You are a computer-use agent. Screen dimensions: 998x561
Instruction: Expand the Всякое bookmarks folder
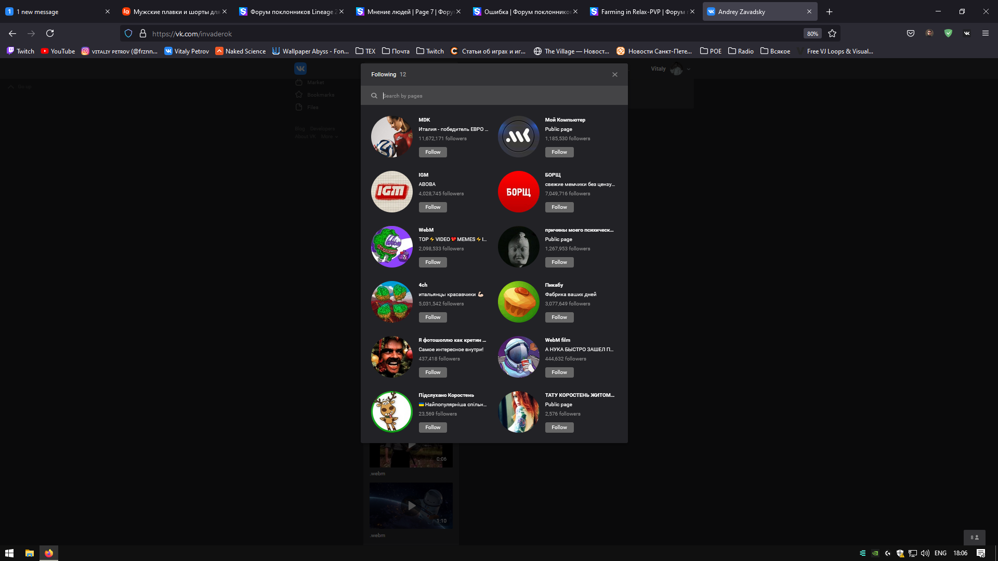[775, 51]
